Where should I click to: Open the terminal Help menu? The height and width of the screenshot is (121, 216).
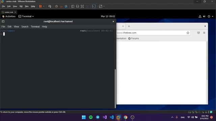tap(45, 27)
